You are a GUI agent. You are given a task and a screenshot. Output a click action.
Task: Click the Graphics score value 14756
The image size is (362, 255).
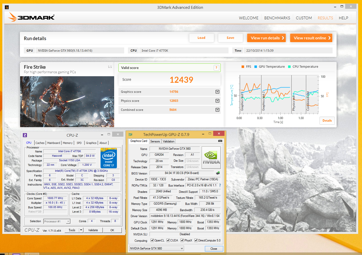click(x=174, y=92)
